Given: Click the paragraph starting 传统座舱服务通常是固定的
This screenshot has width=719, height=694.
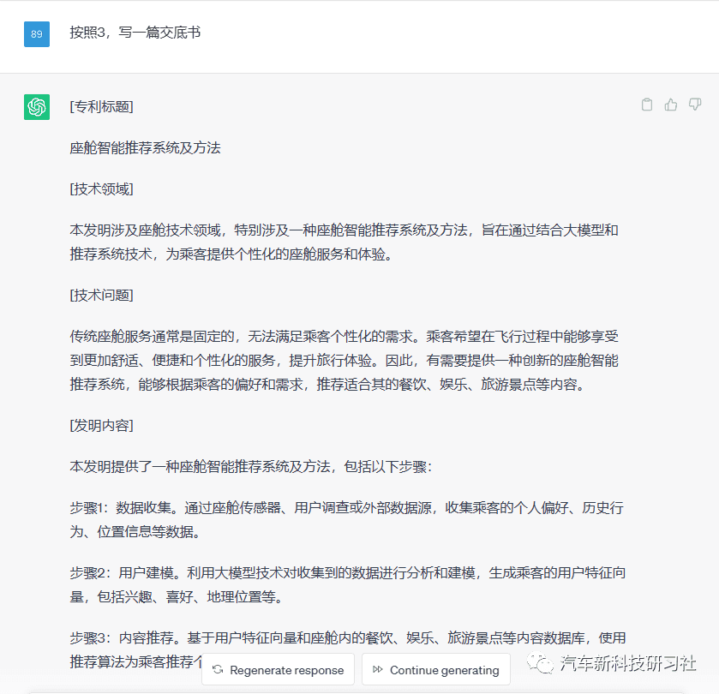Looking at the screenshot, I should click(x=344, y=361).
